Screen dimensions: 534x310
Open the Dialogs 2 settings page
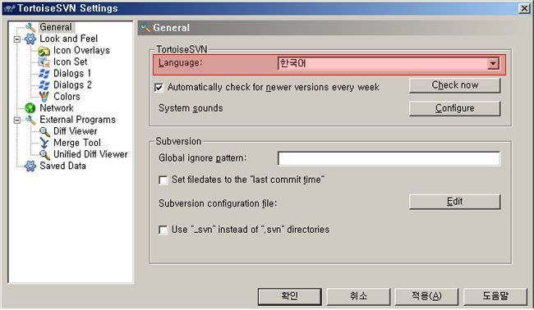72,85
